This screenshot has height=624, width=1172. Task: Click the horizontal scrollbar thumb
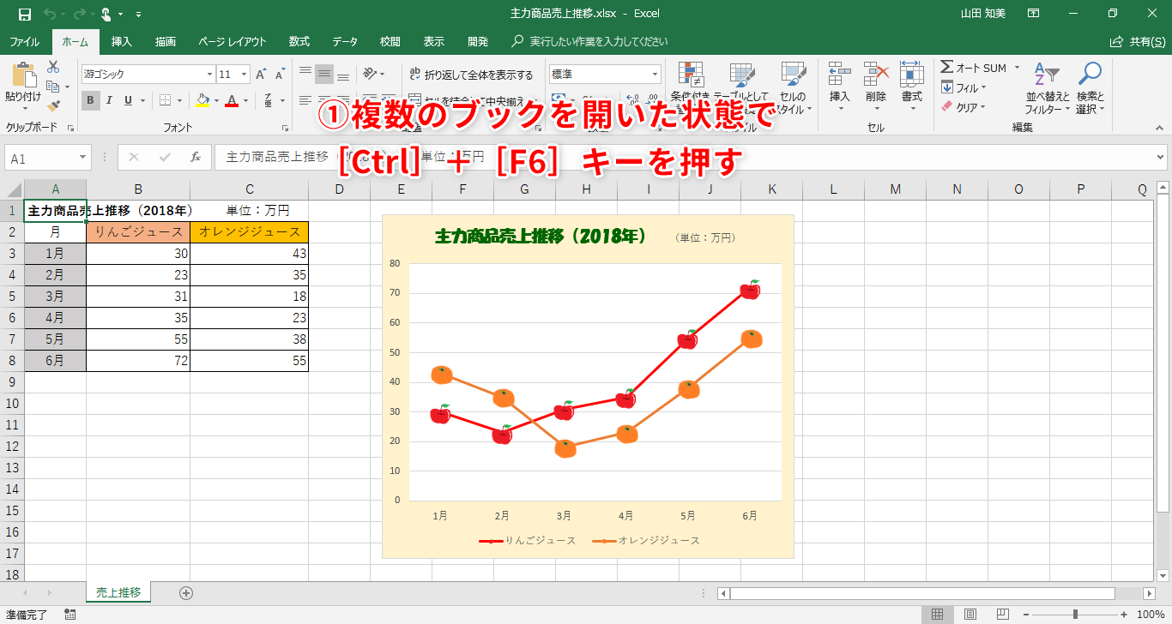coord(922,593)
